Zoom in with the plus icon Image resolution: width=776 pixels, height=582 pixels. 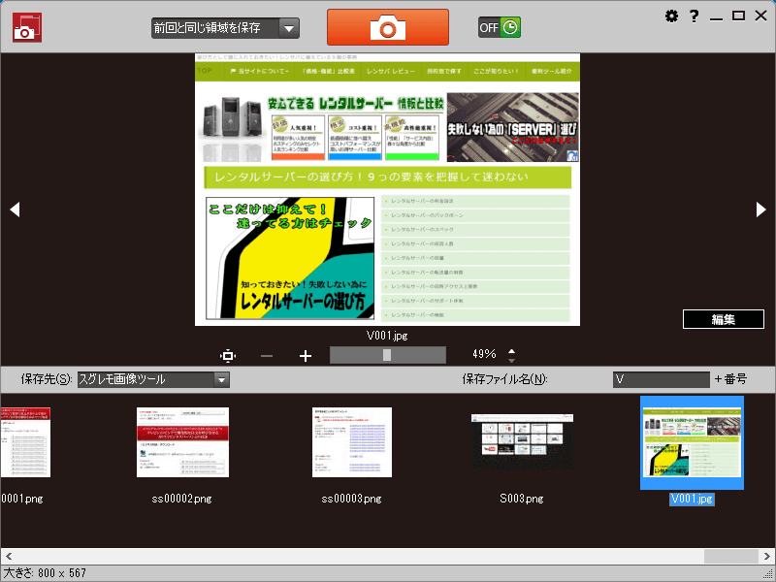[306, 356]
